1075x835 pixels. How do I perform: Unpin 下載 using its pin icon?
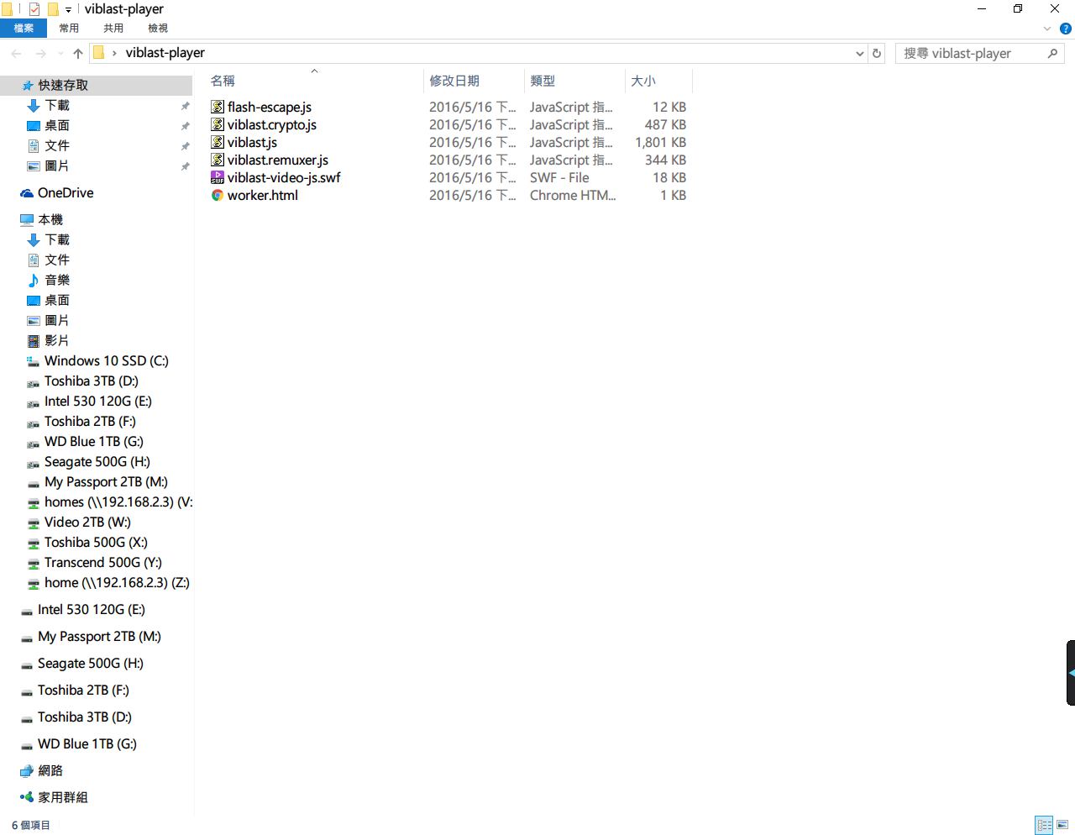[185, 106]
